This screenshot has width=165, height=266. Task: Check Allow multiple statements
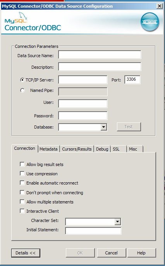click(22, 202)
